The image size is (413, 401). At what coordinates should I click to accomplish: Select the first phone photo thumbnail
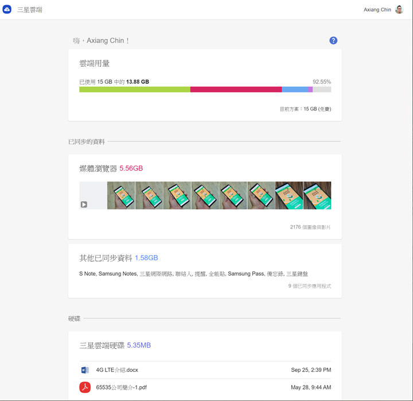(x=121, y=195)
